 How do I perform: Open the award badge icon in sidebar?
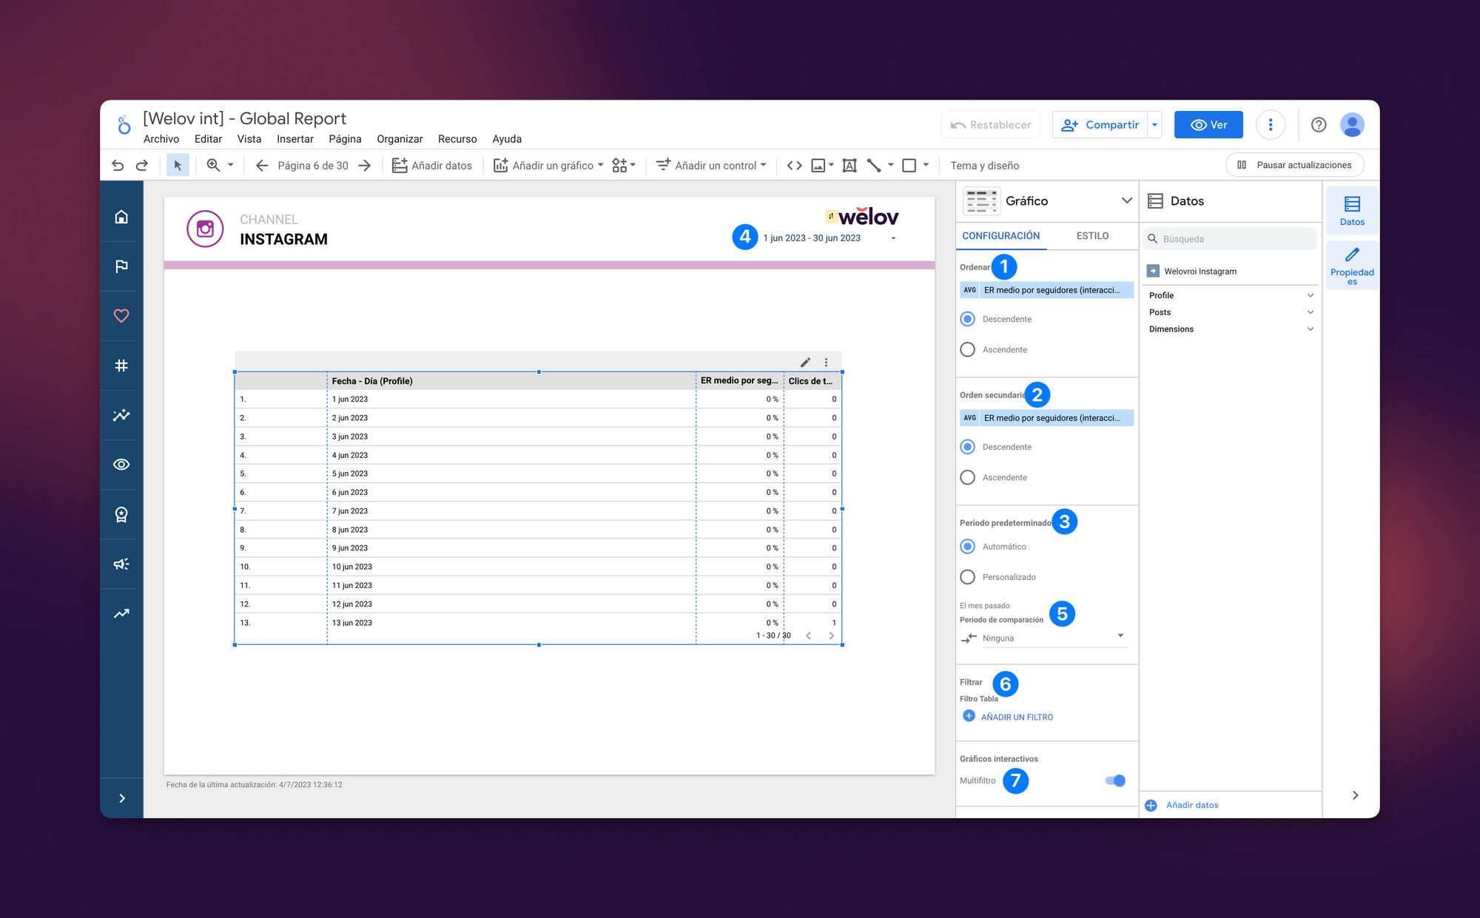pyautogui.click(x=121, y=514)
